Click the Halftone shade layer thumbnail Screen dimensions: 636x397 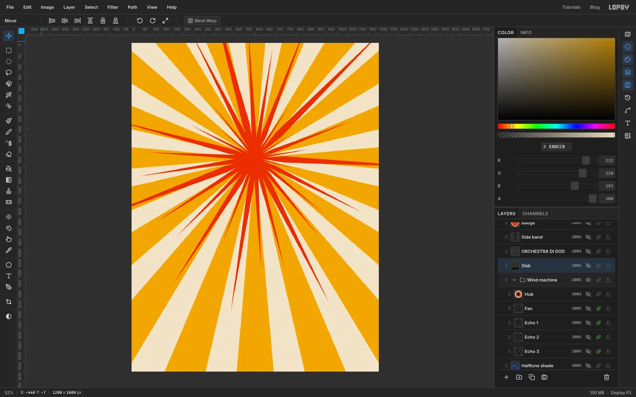point(515,366)
